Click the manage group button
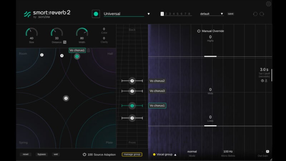Image resolution: width=286 pixels, height=161 pixels. click(132, 154)
